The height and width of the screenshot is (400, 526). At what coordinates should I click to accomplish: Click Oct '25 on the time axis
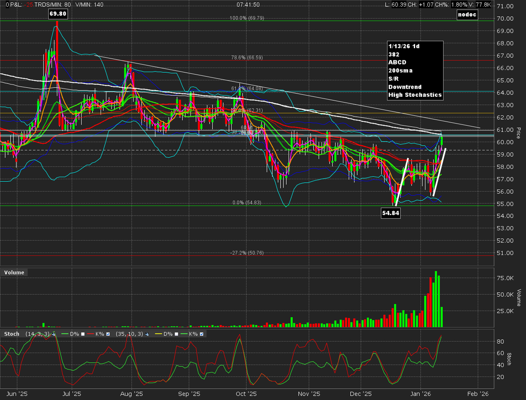pyautogui.click(x=247, y=393)
